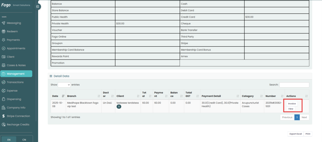Click the Invoice button in Actions
Image resolution: width=322 pixels, height=142 pixels.
coord(292,104)
